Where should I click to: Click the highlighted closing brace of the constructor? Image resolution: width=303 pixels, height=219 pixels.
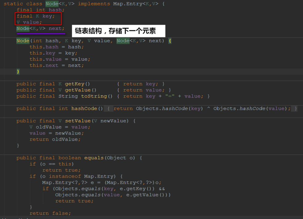[18, 72]
